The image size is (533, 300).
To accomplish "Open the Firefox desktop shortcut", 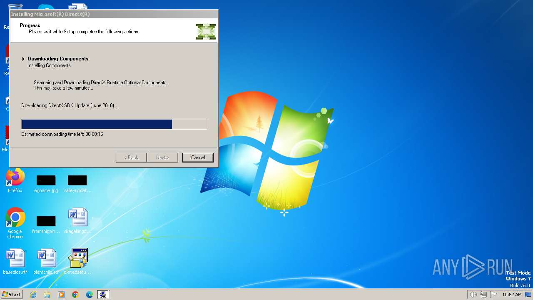I will [15, 180].
